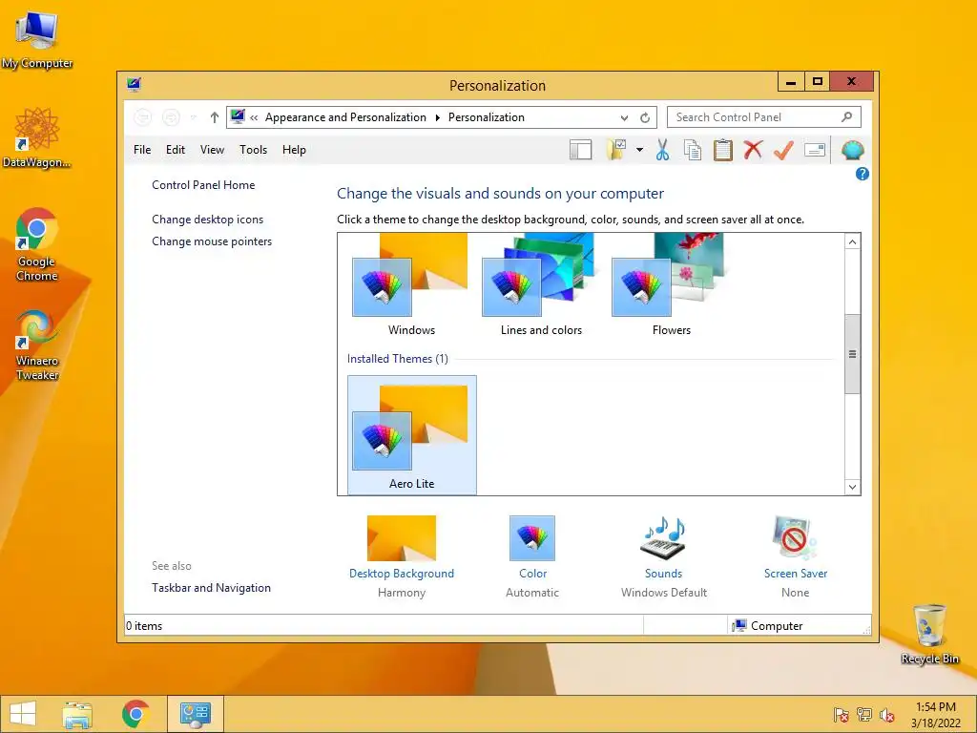
Task: Click the arrow between breadcrumb segments
Action: click(437, 117)
